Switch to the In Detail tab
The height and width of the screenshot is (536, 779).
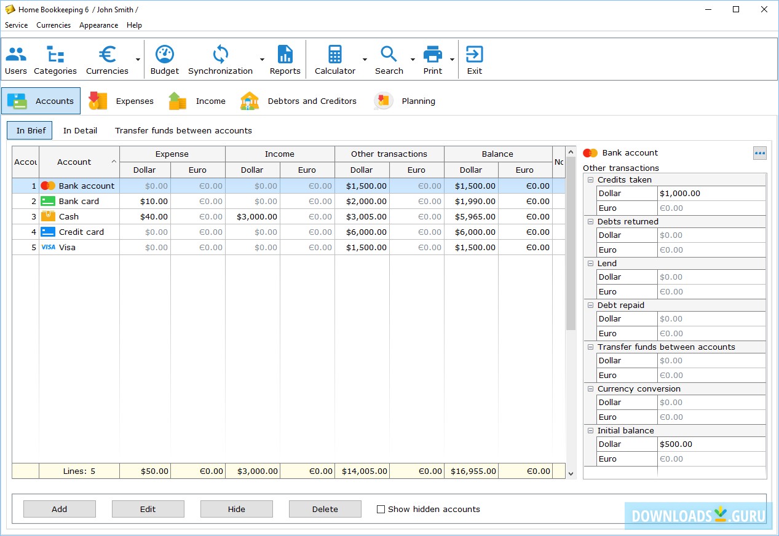coord(80,130)
